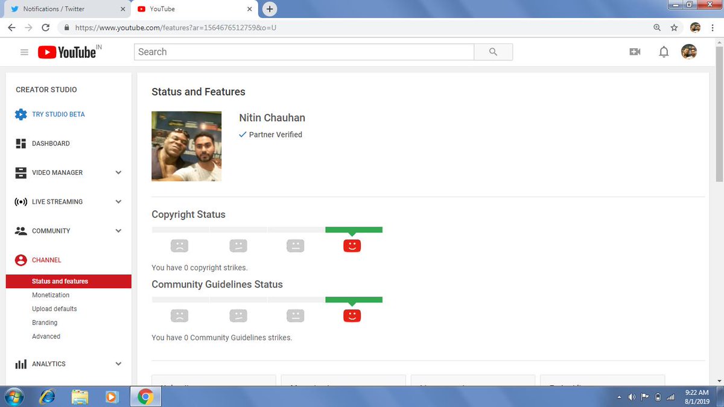Click the Dashboard grid icon
The height and width of the screenshot is (407, 724).
pyautogui.click(x=21, y=144)
